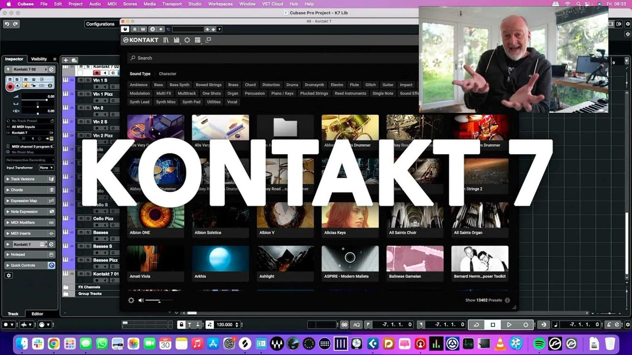The height and width of the screenshot is (355, 632).
Task: Arm the record enable button on Kontakt 7 02
Action: (x=10, y=86)
